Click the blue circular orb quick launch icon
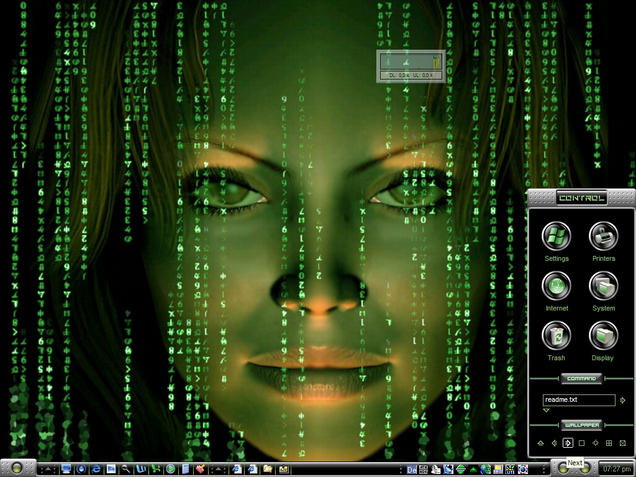Screen dimensions: 636x477 click(81, 469)
